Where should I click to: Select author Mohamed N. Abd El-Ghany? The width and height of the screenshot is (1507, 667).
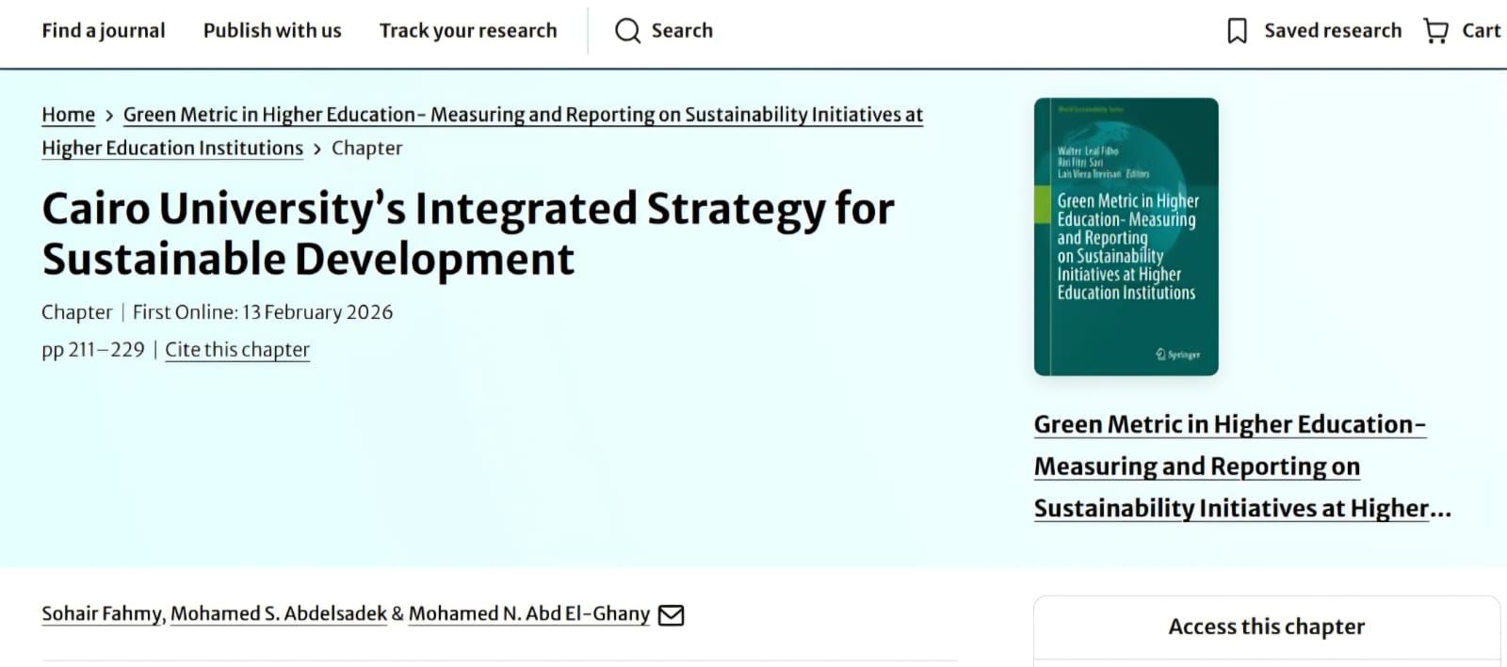click(x=528, y=614)
